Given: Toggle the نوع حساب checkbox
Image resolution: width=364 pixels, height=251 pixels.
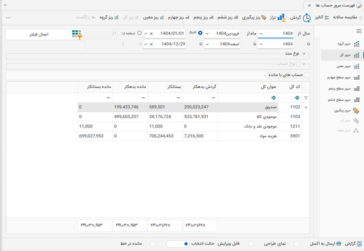Looking at the screenshot, I should point(299,63).
